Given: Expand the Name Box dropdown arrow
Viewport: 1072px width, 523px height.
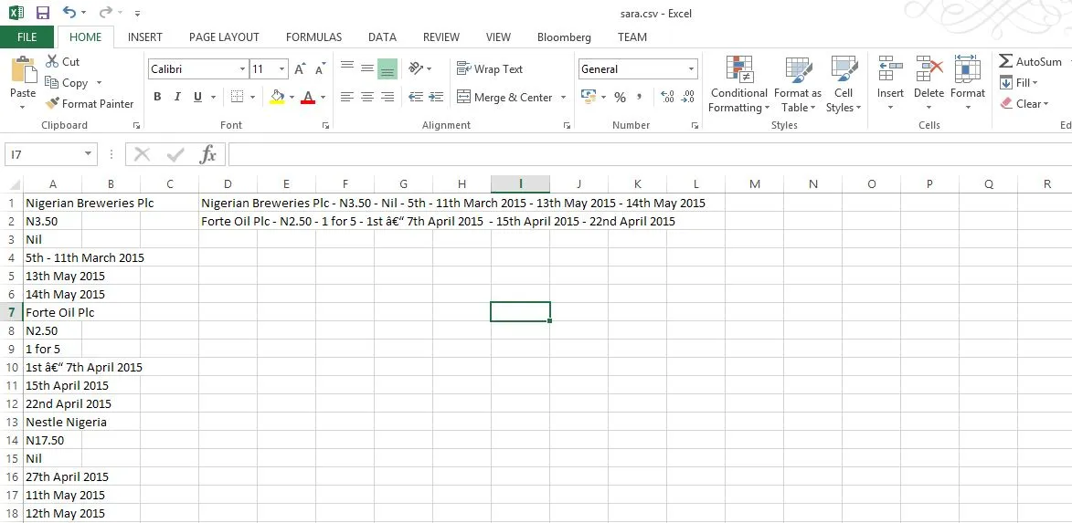Looking at the screenshot, I should pos(88,154).
